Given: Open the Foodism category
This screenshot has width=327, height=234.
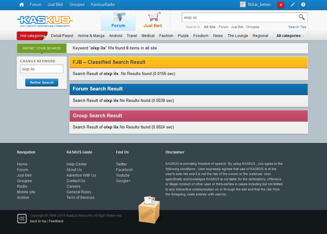Looking at the screenshot, I should pos(201,36).
